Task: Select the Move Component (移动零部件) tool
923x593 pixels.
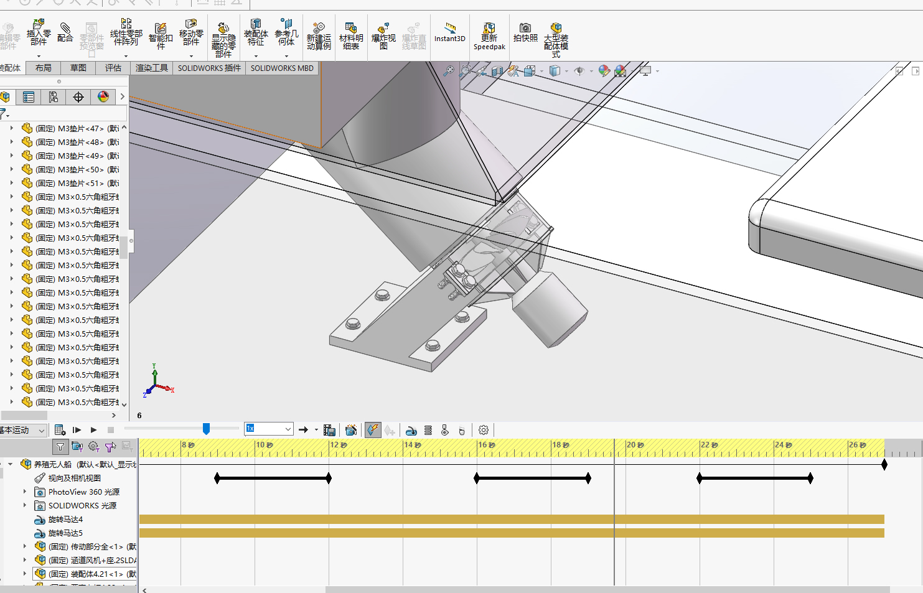Action: click(x=191, y=33)
